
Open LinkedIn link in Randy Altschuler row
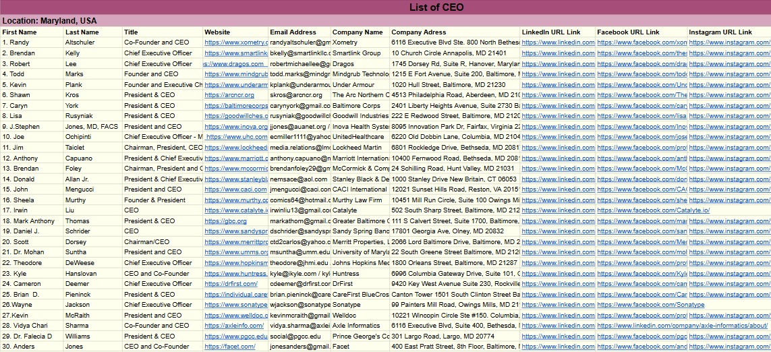coord(558,42)
